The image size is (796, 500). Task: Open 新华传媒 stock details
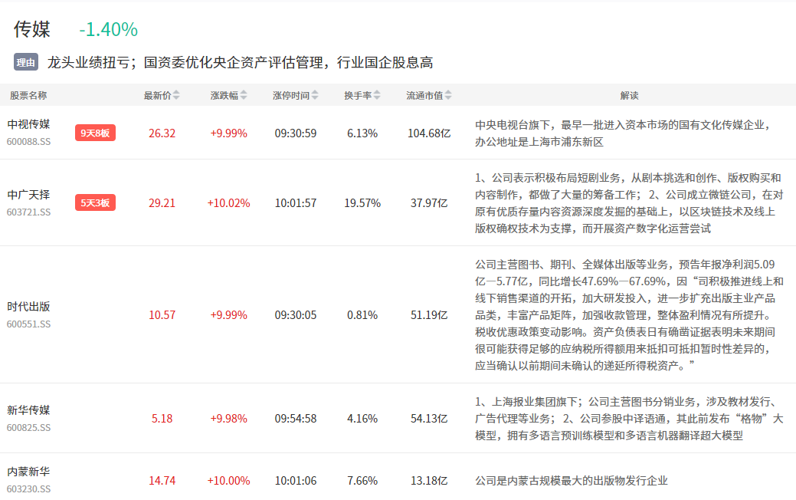tap(29, 410)
